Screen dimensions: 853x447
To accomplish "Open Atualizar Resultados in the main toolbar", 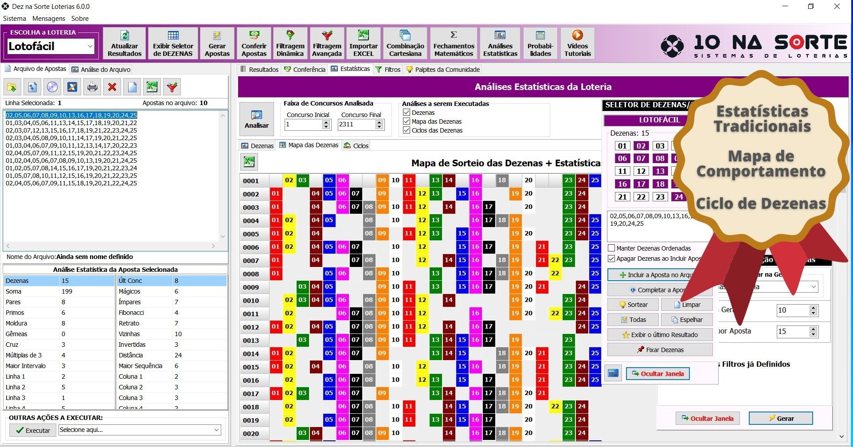I will (124, 43).
